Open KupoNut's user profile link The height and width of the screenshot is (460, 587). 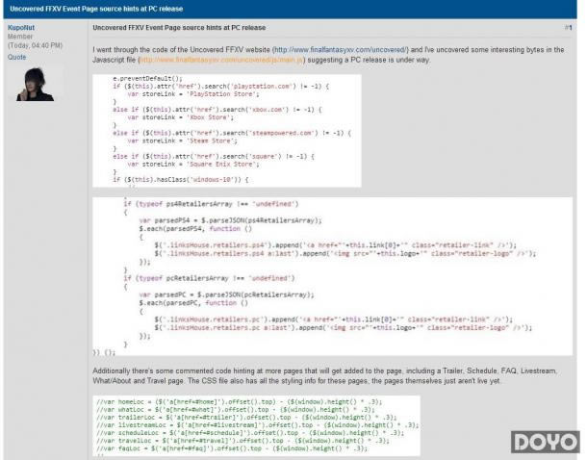(21, 28)
